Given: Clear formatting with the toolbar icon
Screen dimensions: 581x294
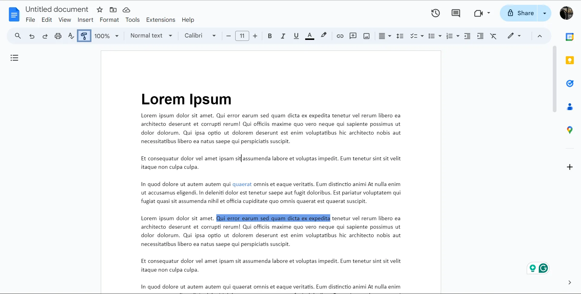Looking at the screenshot, I should tap(493, 36).
